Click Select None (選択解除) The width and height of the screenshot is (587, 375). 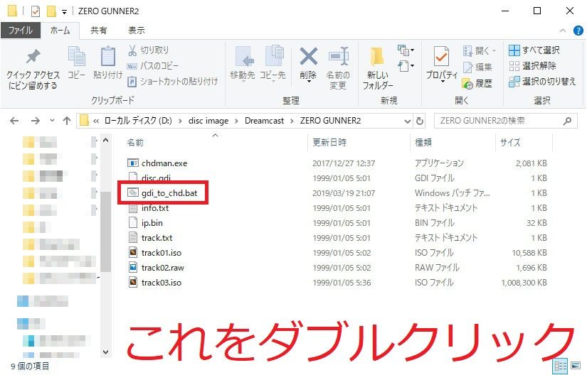pyautogui.click(x=533, y=66)
